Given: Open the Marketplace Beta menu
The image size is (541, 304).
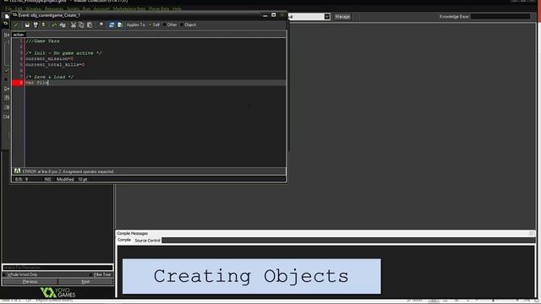Looking at the screenshot, I should click(x=129, y=8).
